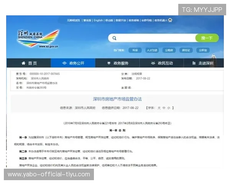Viewport: 230px width, 184px height.
Task: Click the icon beside 政务服务
Action: coord(109,63)
